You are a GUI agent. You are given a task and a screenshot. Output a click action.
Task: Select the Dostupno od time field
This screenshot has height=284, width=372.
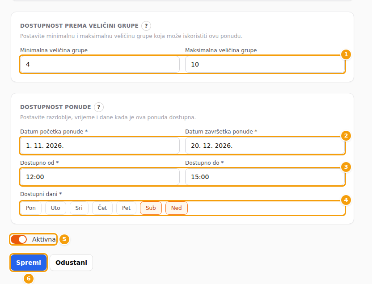[100, 177]
